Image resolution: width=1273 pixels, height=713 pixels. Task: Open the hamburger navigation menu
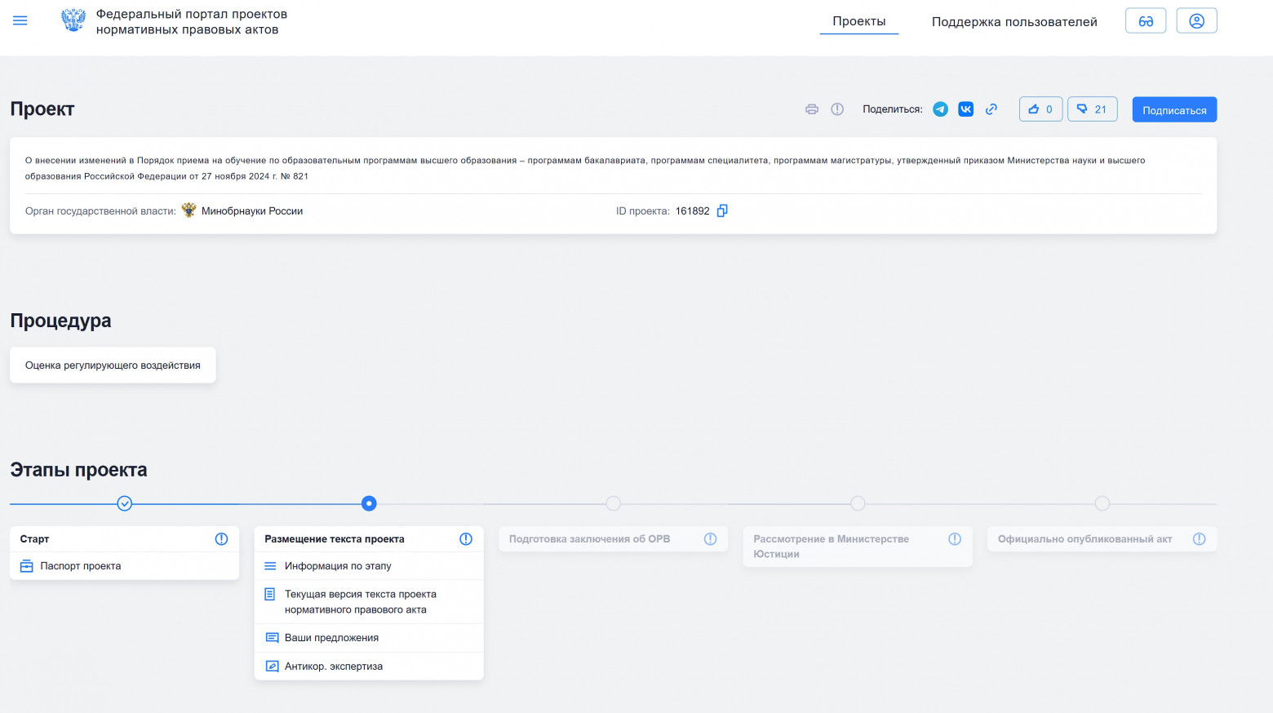tap(20, 20)
